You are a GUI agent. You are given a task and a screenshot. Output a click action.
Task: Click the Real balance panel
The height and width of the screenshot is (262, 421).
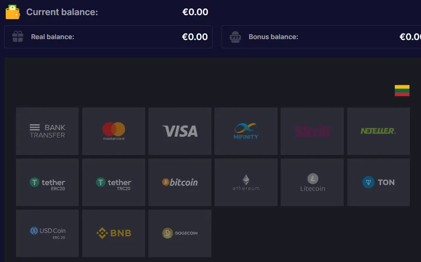point(108,37)
